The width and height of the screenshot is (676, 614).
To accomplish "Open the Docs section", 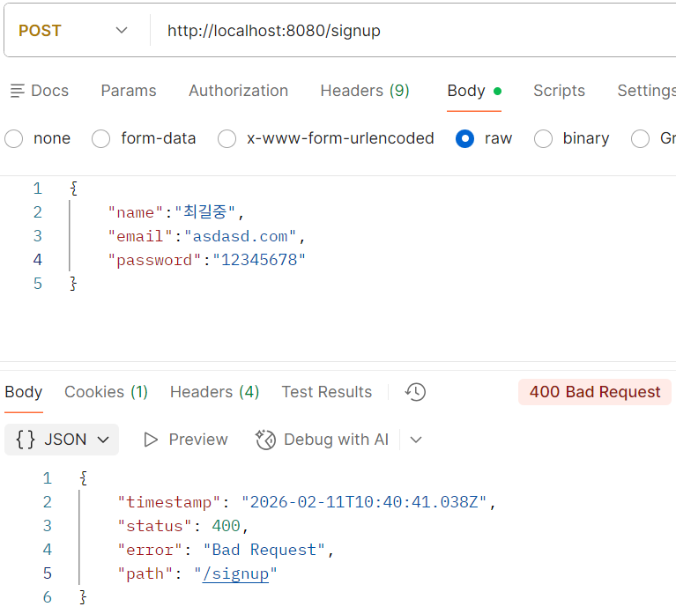I will pyautogui.click(x=40, y=91).
